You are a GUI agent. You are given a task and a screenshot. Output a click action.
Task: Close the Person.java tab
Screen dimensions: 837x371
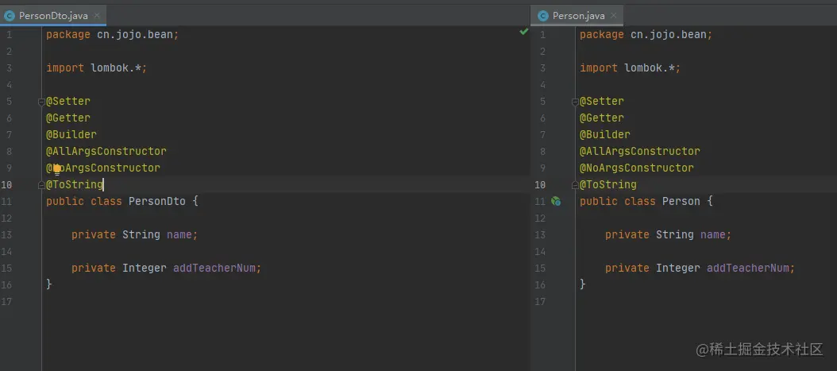pos(614,15)
